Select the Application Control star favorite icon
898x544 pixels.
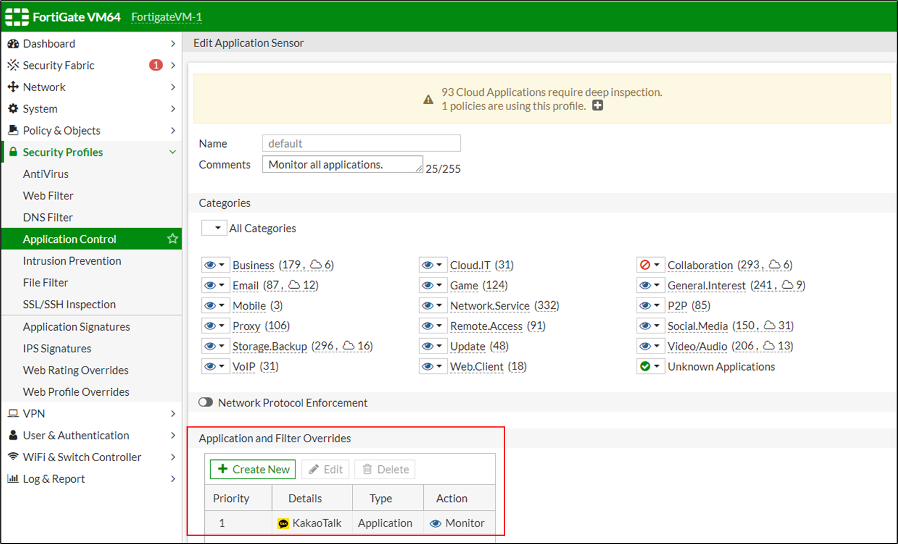pos(172,239)
